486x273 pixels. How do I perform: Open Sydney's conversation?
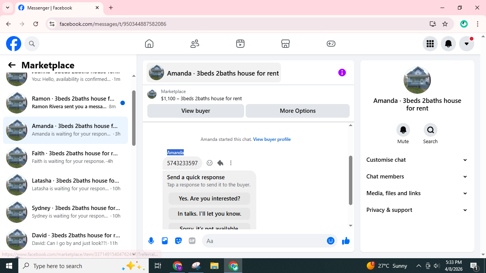click(x=65, y=212)
